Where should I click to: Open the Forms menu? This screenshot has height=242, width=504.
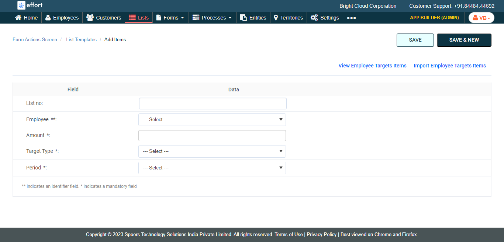click(x=170, y=18)
